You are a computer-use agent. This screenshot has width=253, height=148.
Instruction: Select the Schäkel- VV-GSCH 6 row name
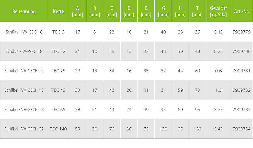tap(24, 32)
